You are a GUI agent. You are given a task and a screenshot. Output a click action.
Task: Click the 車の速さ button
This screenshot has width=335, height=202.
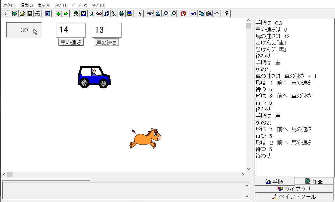71,43
